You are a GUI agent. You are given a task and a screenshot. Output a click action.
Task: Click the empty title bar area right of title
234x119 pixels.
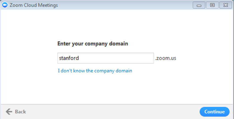pos(124,5)
